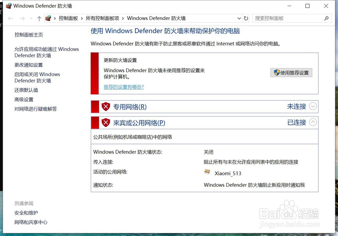Expand chevron after 所有控制面板项 breadcrumb
The image size is (338, 236).
pyautogui.click(x=123, y=19)
